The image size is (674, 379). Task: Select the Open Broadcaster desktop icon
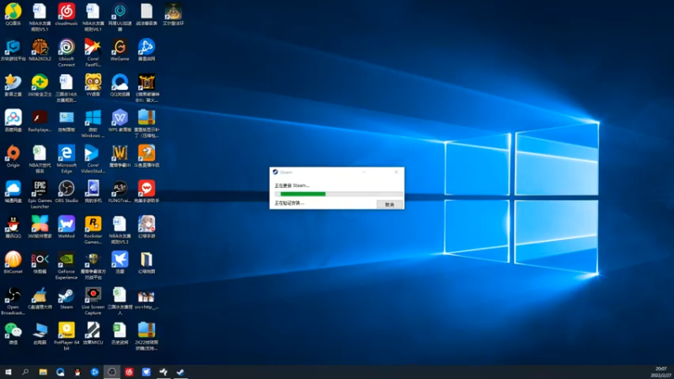pyautogui.click(x=13, y=302)
